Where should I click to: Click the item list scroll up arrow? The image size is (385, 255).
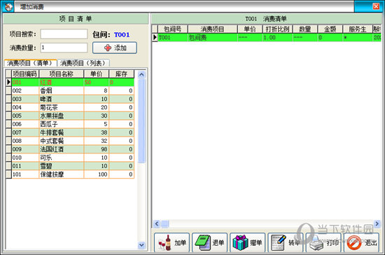[141, 74]
